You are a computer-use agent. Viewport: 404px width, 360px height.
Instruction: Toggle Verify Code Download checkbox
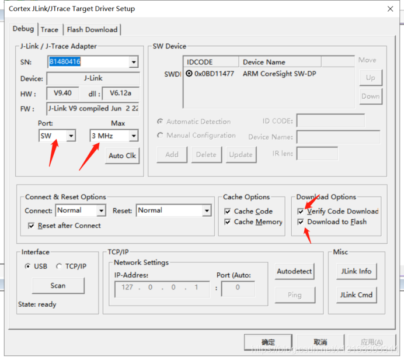tap(301, 212)
